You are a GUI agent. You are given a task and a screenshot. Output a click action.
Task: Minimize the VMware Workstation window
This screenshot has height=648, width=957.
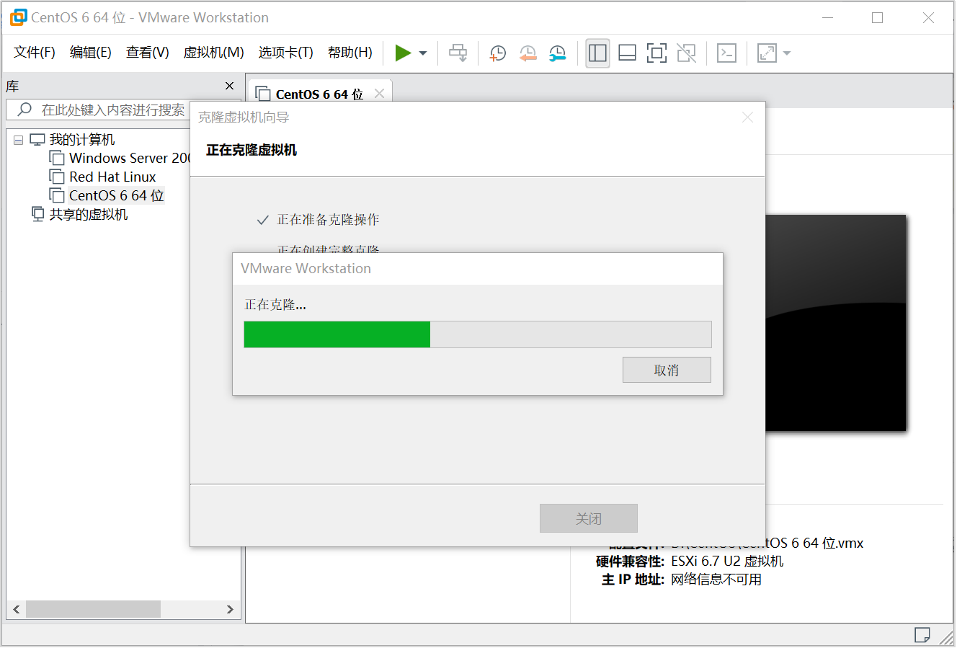[827, 18]
